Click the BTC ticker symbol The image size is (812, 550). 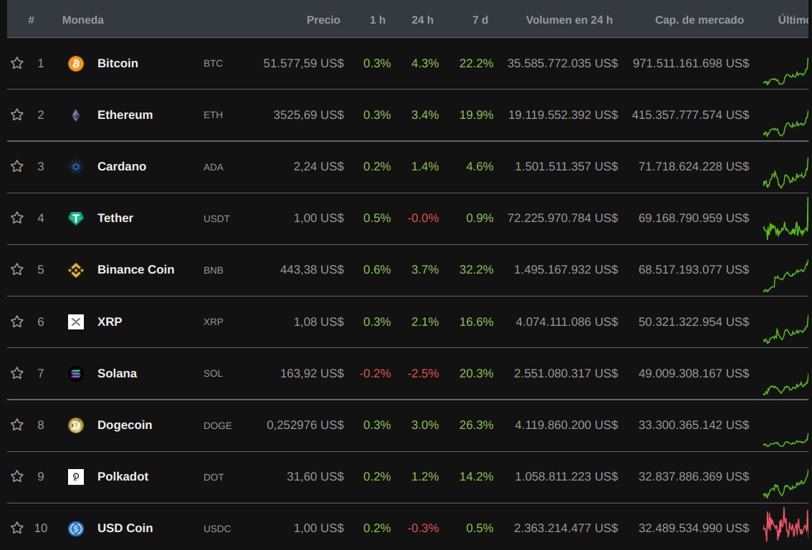tap(213, 63)
